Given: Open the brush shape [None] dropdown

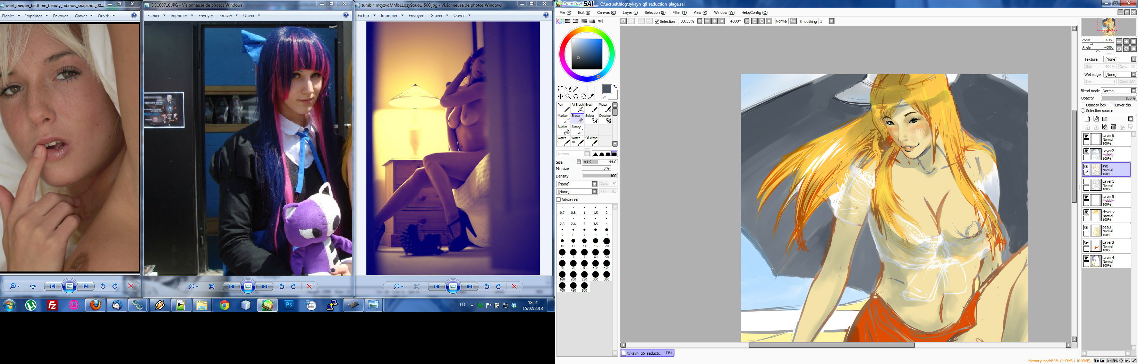Looking at the screenshot, I should (x=595, y=184).
